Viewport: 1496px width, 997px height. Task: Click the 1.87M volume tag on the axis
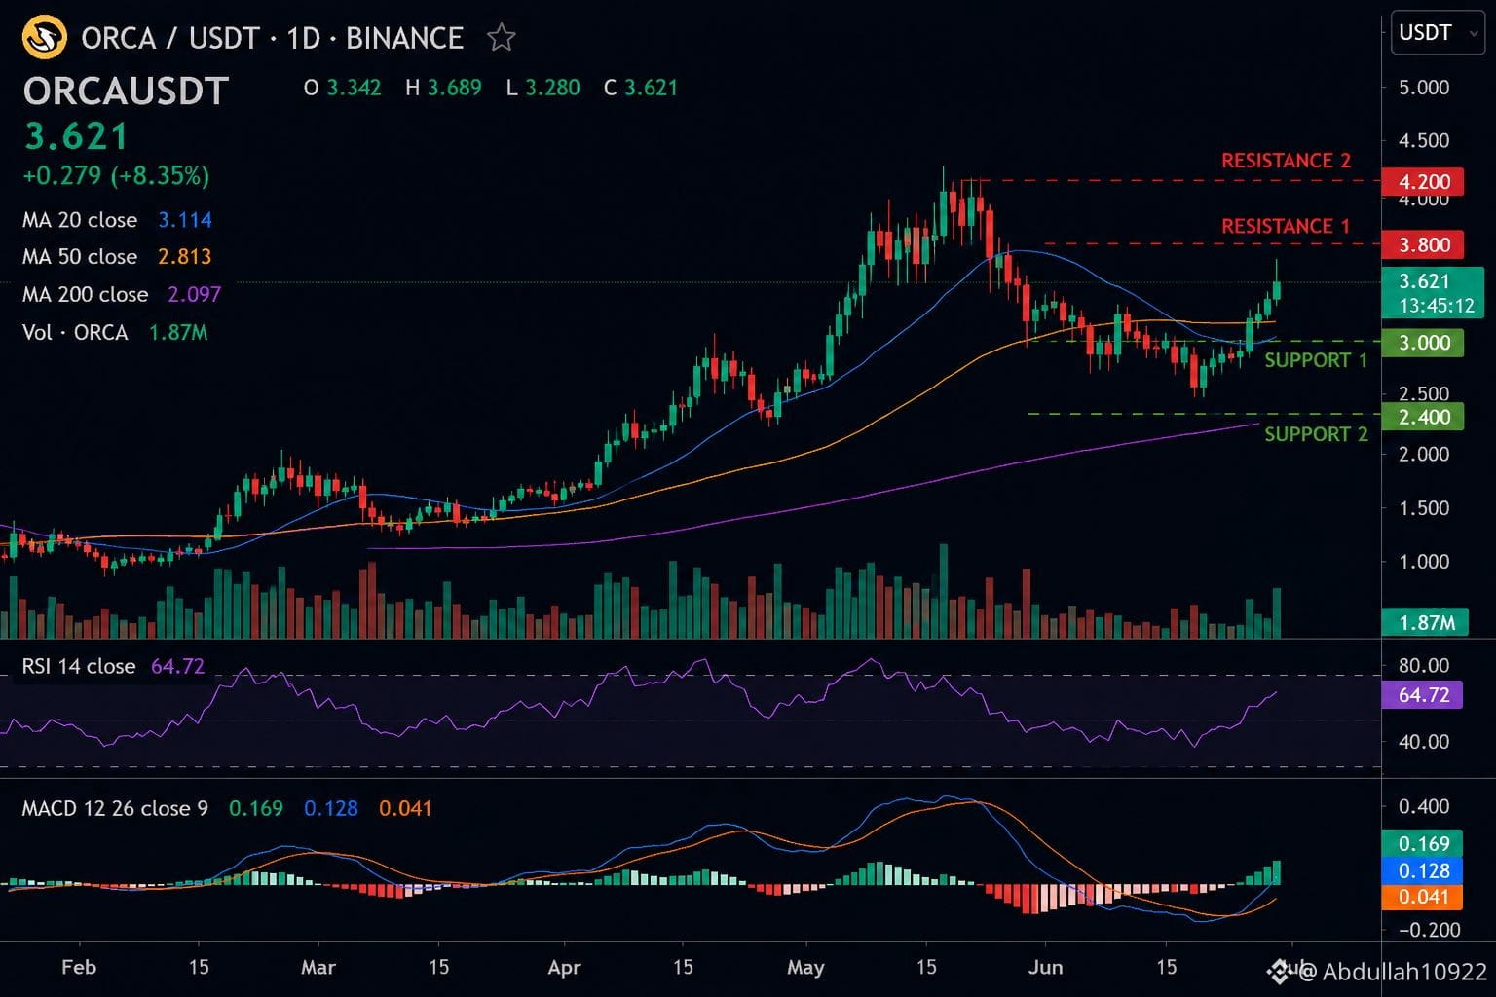coord(1426,622)
